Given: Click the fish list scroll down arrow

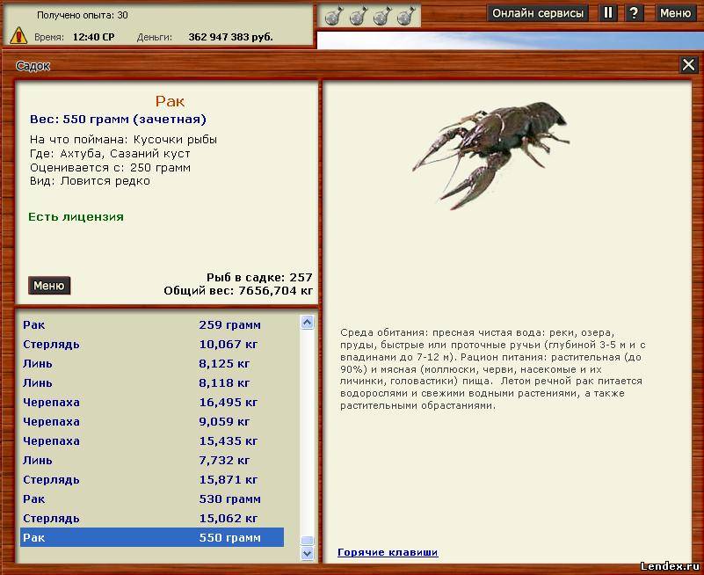Looking at the screenshot, I should 307,553.
